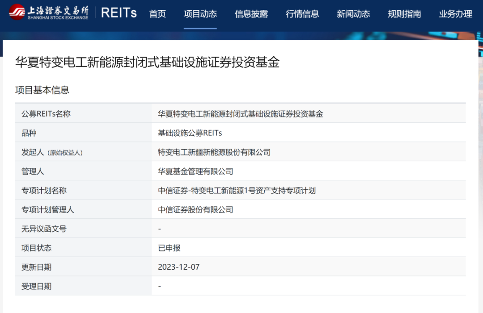483x313 pixels.
Task: Click the 公募REITs名称 row label
Action: pos(46,114)
